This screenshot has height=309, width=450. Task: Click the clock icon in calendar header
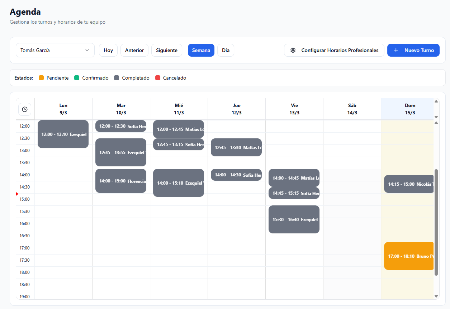point(25,109)
